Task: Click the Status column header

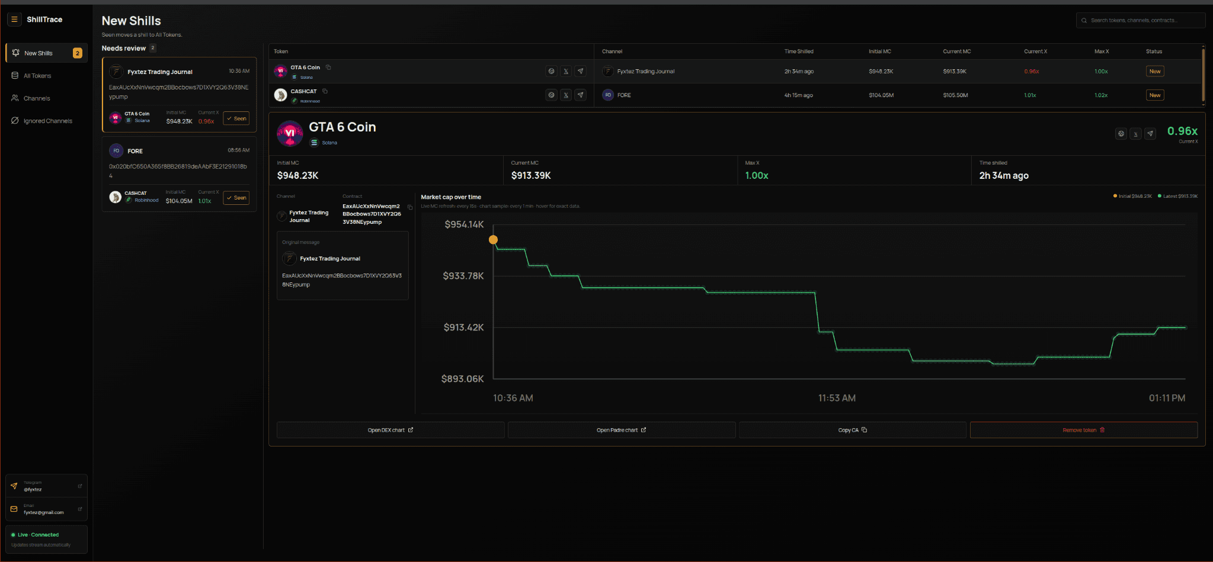Action: [1154, 52]
